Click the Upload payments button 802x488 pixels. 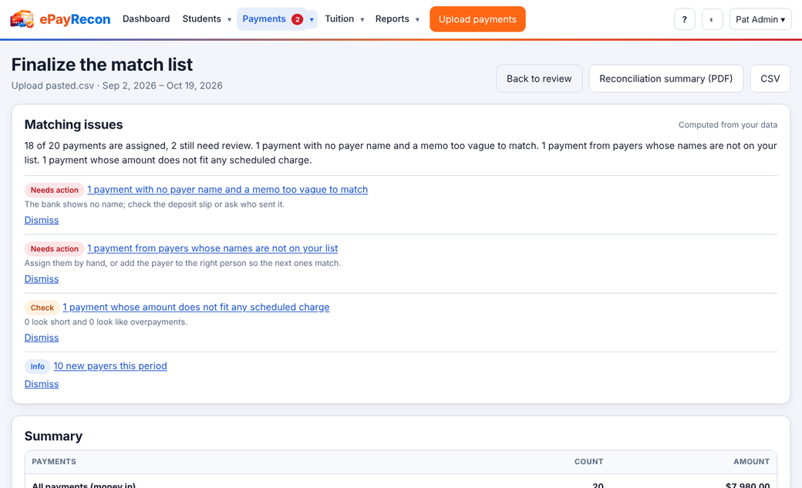477,19
